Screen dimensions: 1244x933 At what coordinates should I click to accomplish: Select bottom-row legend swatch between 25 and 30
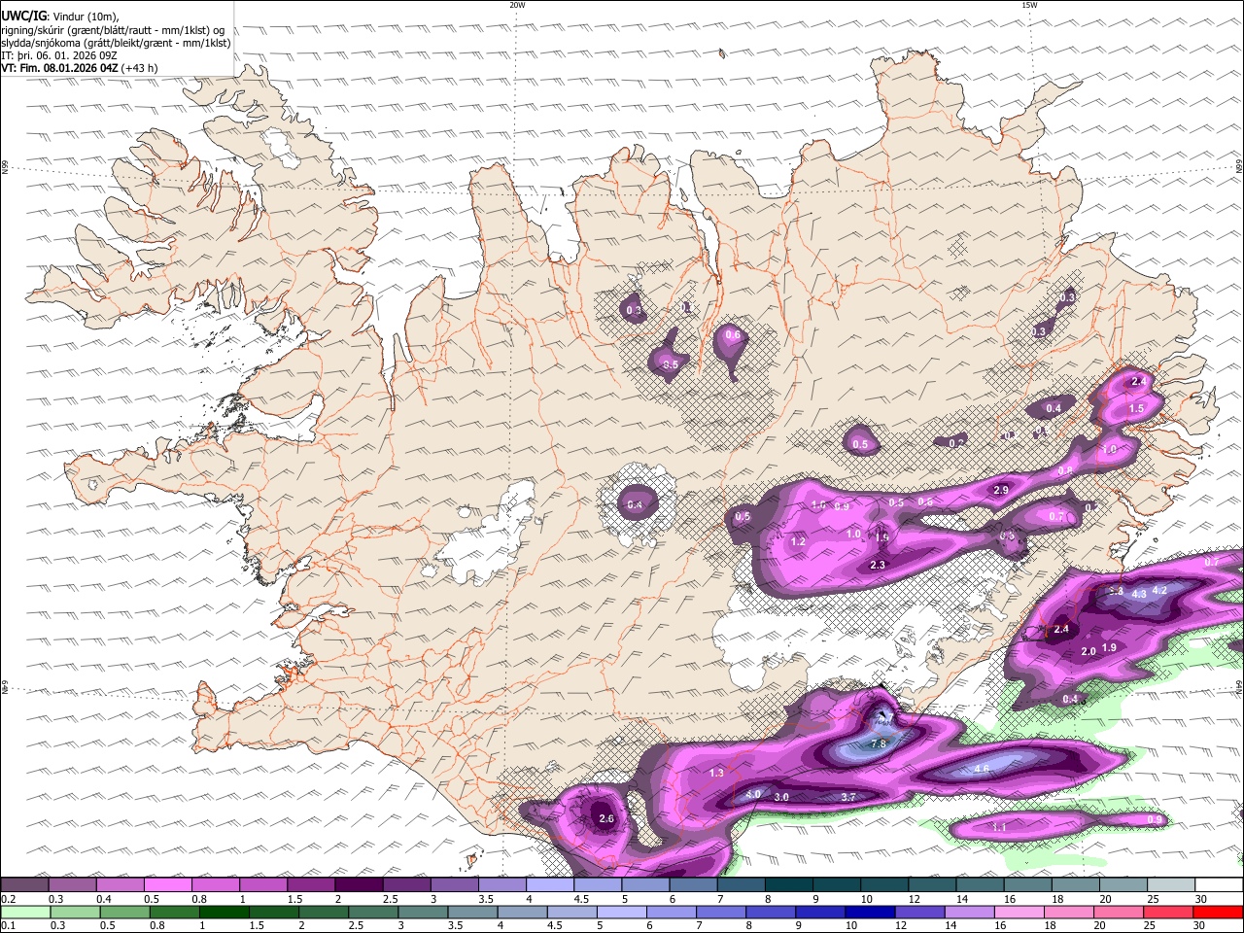[x=1168, y=913]
